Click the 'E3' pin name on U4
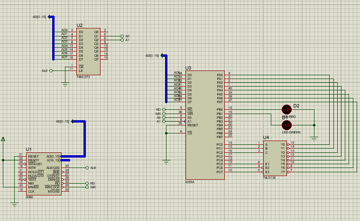 [x=267, y=172]
